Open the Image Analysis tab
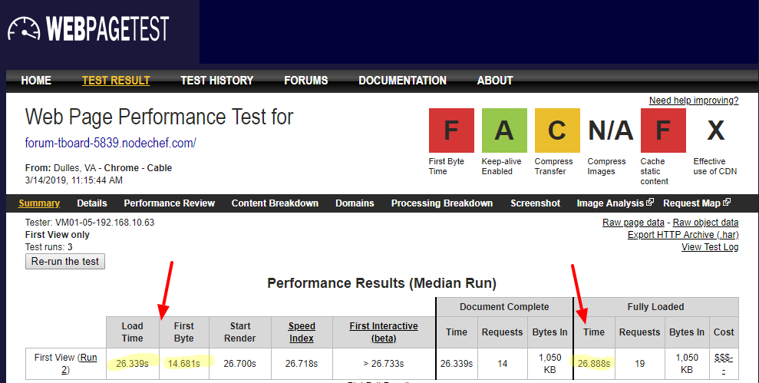Image resolution: width=759 pixels, height=383 pixels. [x=610, y=203]
